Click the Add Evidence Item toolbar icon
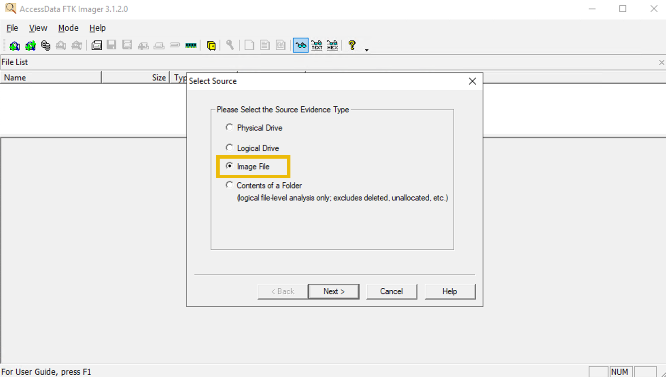Image resolution: width=666 pixels, height=377 pixels. coord(15,46)
